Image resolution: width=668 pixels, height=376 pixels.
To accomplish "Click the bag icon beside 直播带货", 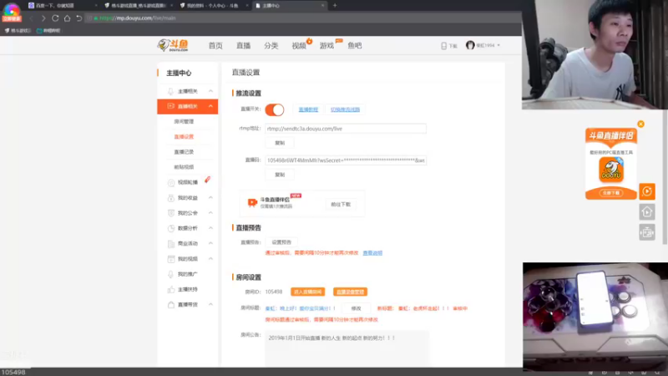I will pyautogui.click(x=171, y=305).
